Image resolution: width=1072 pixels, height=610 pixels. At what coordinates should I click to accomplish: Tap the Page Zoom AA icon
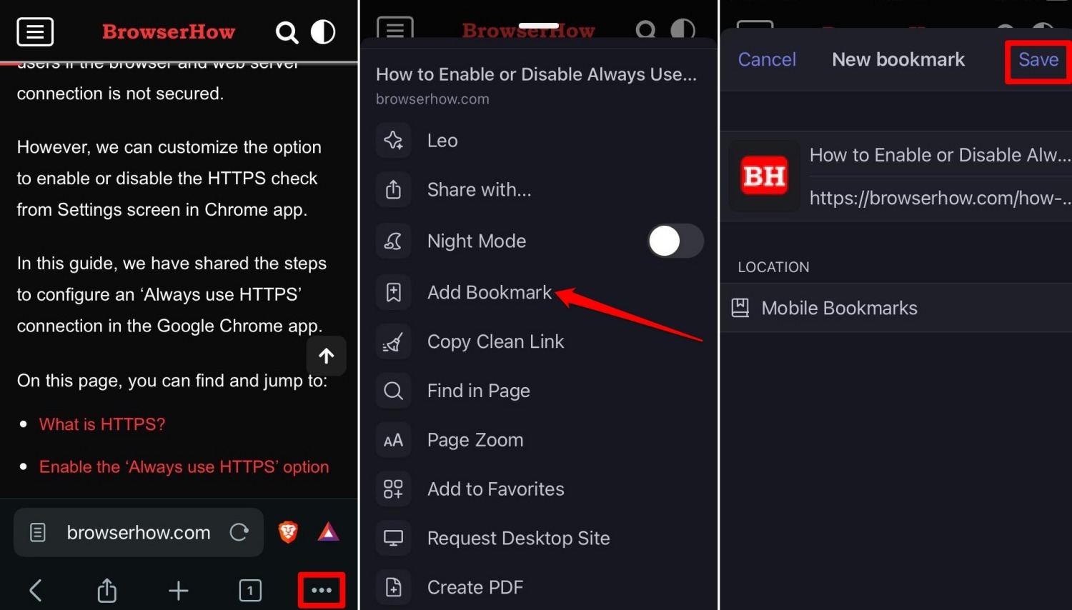click(x=394, y=441)
